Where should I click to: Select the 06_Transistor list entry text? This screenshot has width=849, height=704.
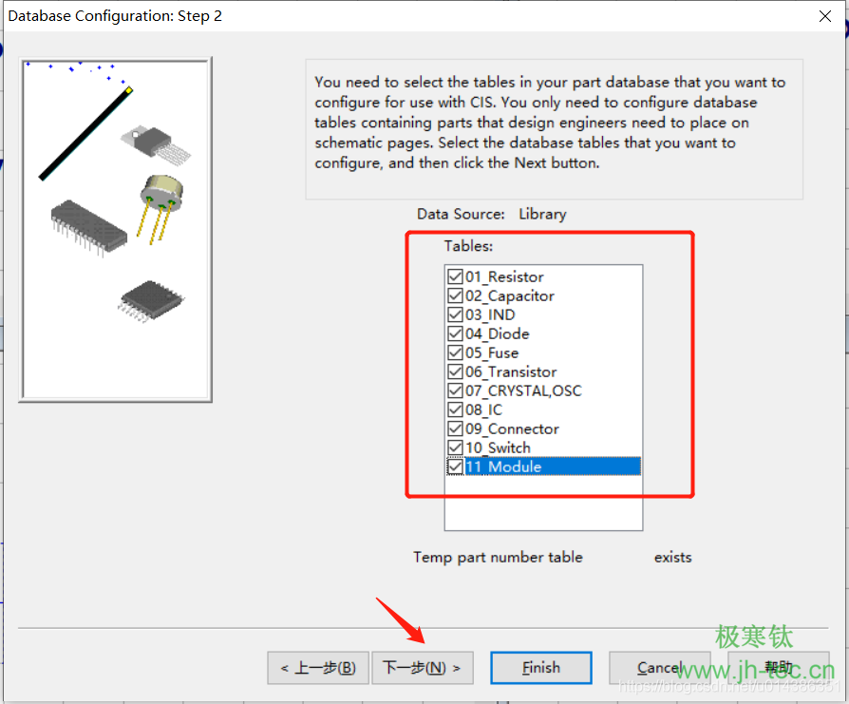511,372
